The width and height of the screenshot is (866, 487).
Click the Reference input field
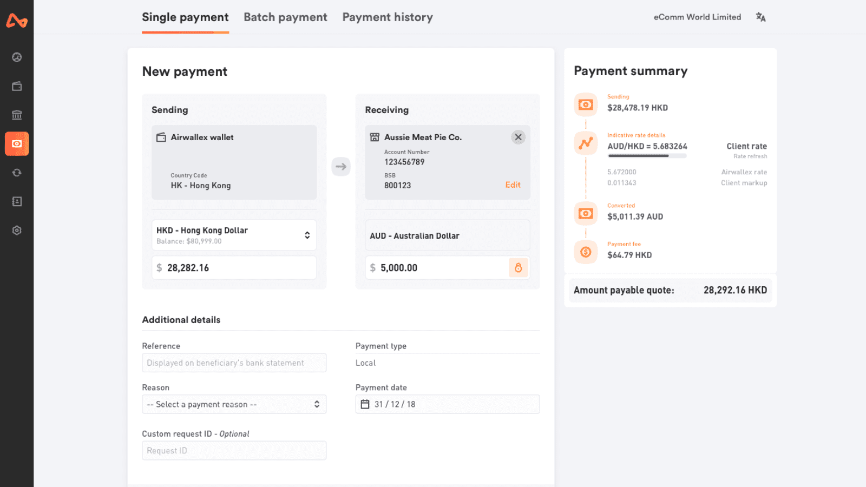[234, 363]
